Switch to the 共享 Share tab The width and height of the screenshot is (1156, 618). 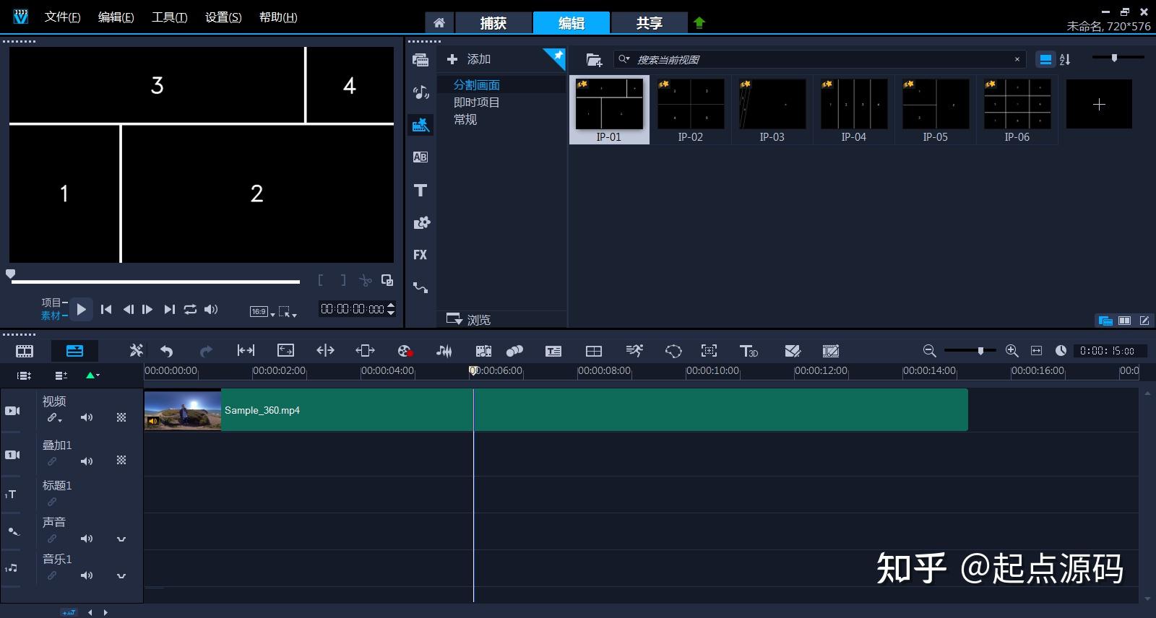click(x=649, y=23)
